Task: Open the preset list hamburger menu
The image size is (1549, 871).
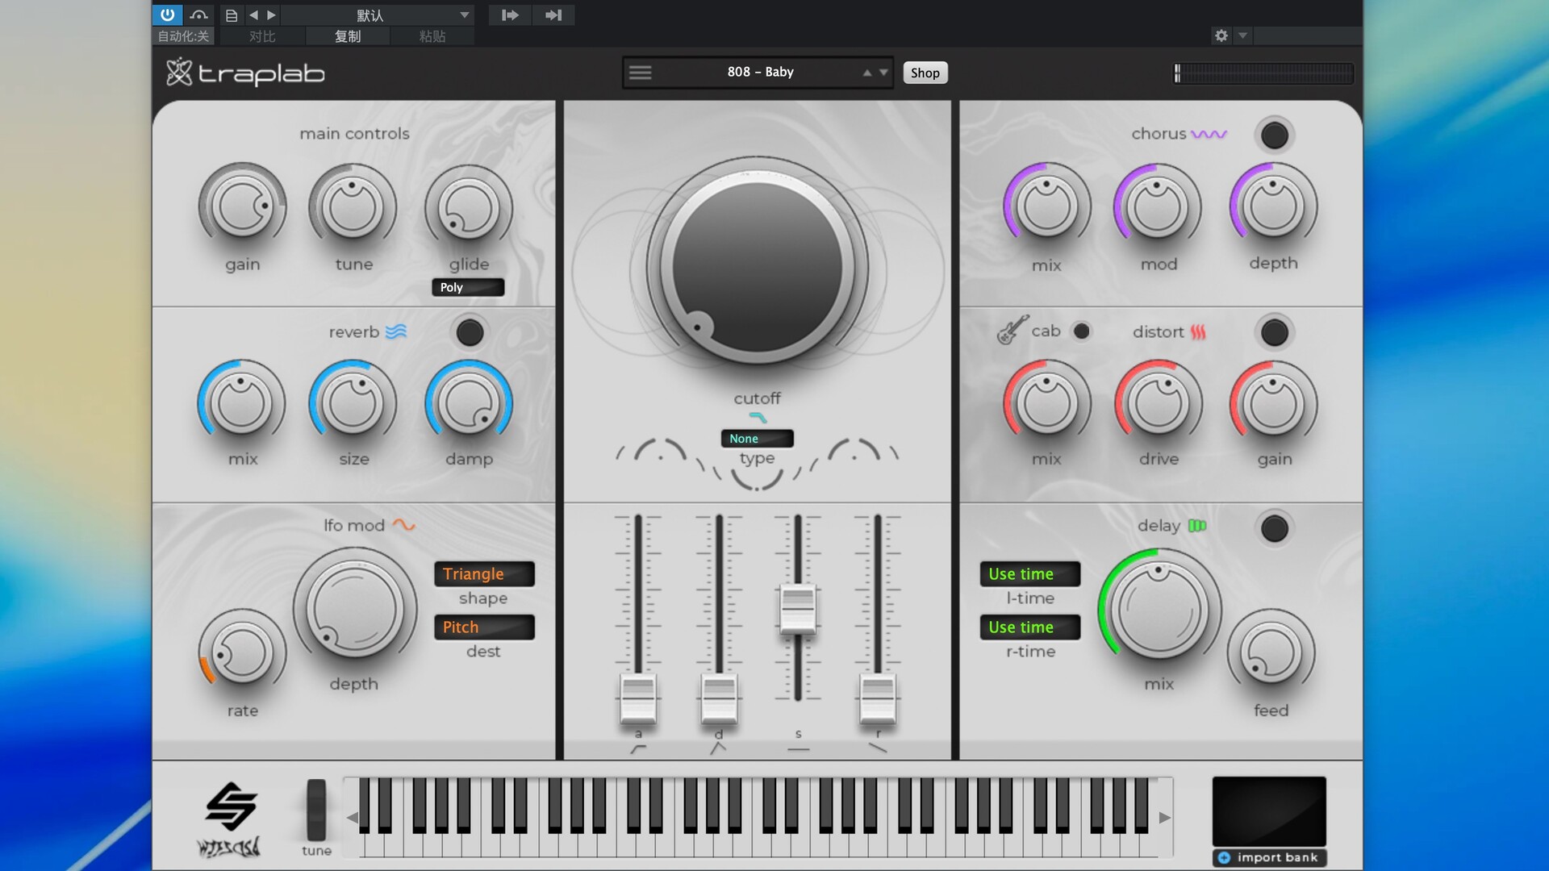Action: point(640,73)
